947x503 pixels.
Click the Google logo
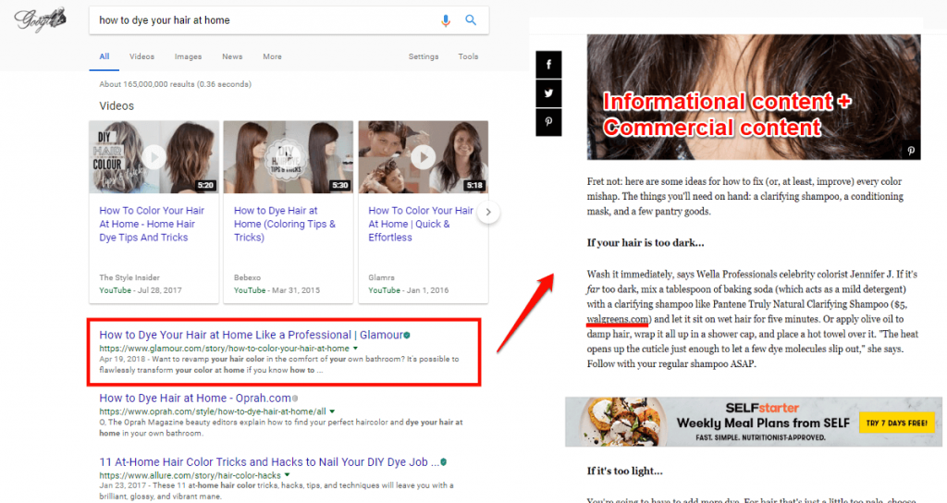click(x=41, y=19)
